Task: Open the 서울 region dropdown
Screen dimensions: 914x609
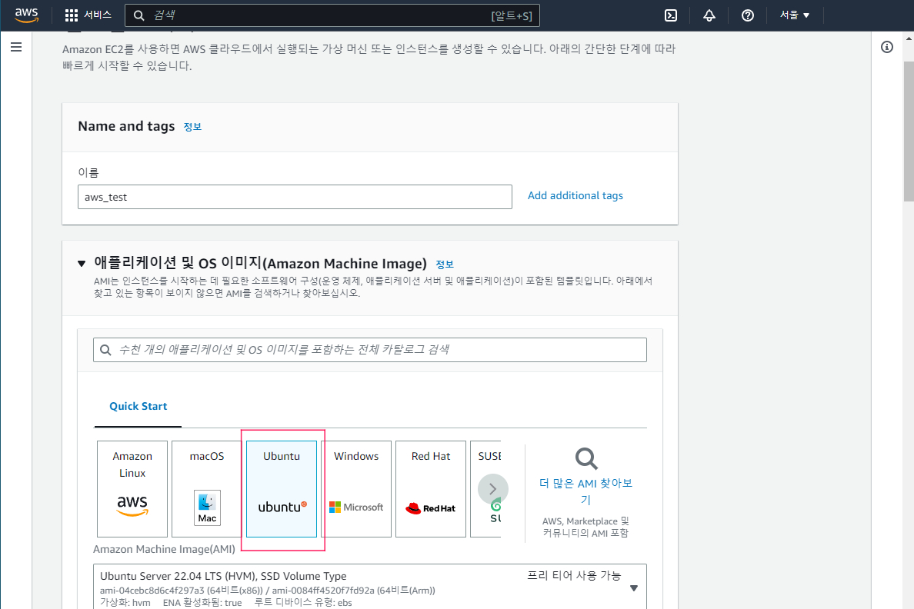Action: point(795,15)
